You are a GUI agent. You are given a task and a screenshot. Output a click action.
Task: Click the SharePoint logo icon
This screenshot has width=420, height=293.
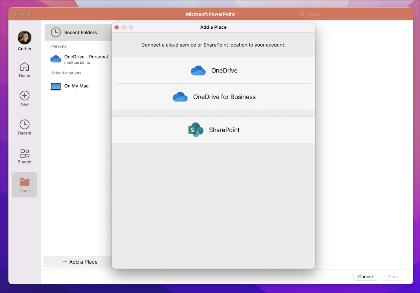[196, 130]
